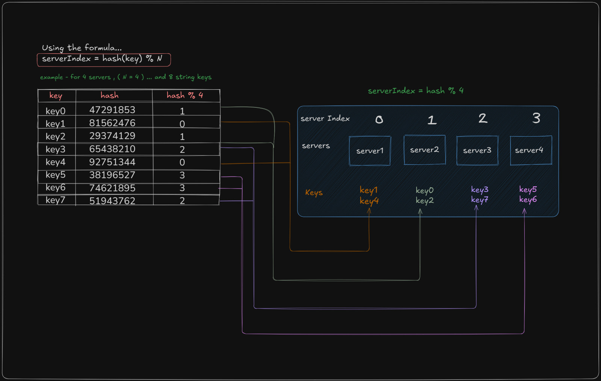Select hash value 92751344
This screenshot has width=601, height=381.
(x=112, y=162)
